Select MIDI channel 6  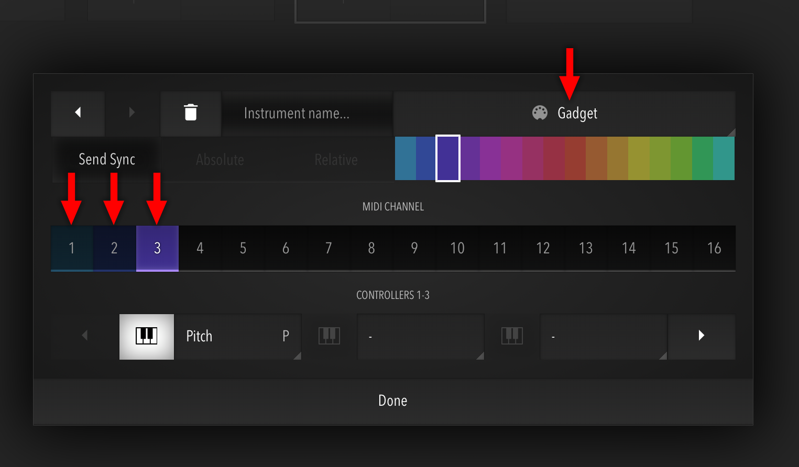[286, 249]
